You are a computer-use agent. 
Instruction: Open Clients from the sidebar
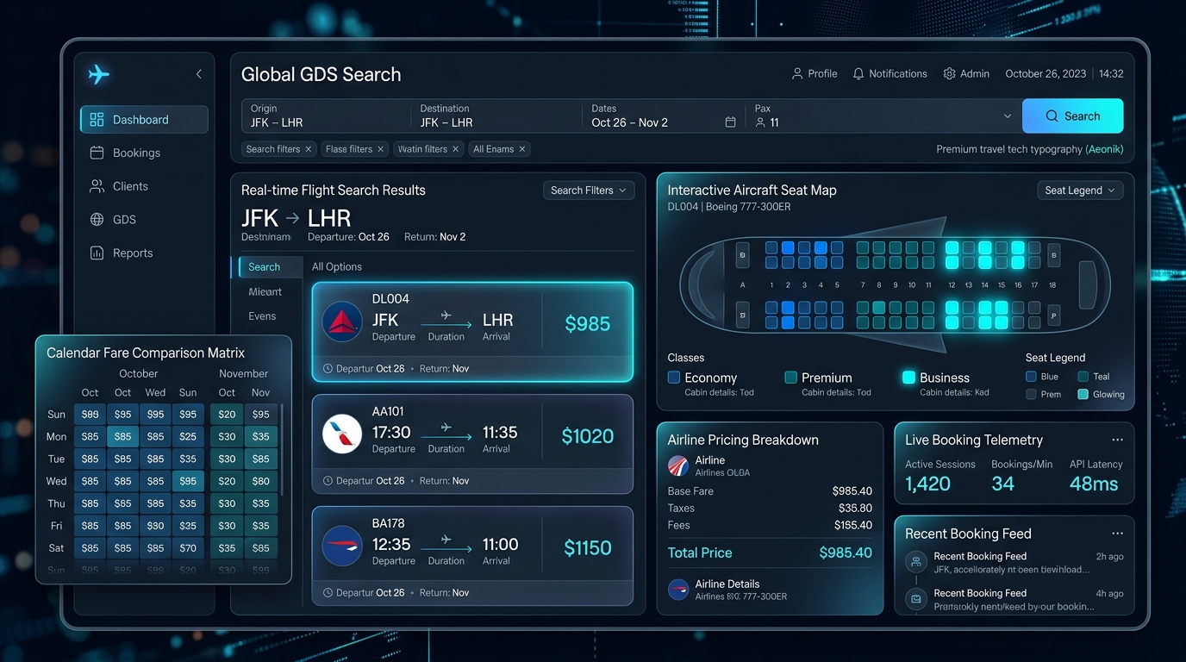(x=144, y=186)
